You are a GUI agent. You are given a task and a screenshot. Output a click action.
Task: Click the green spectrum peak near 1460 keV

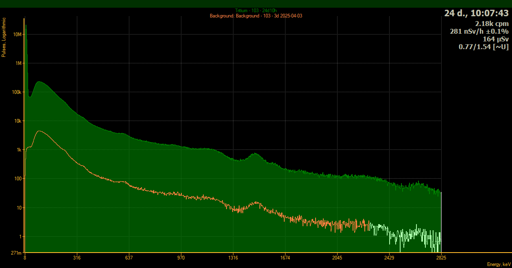[x=255, y=154]
